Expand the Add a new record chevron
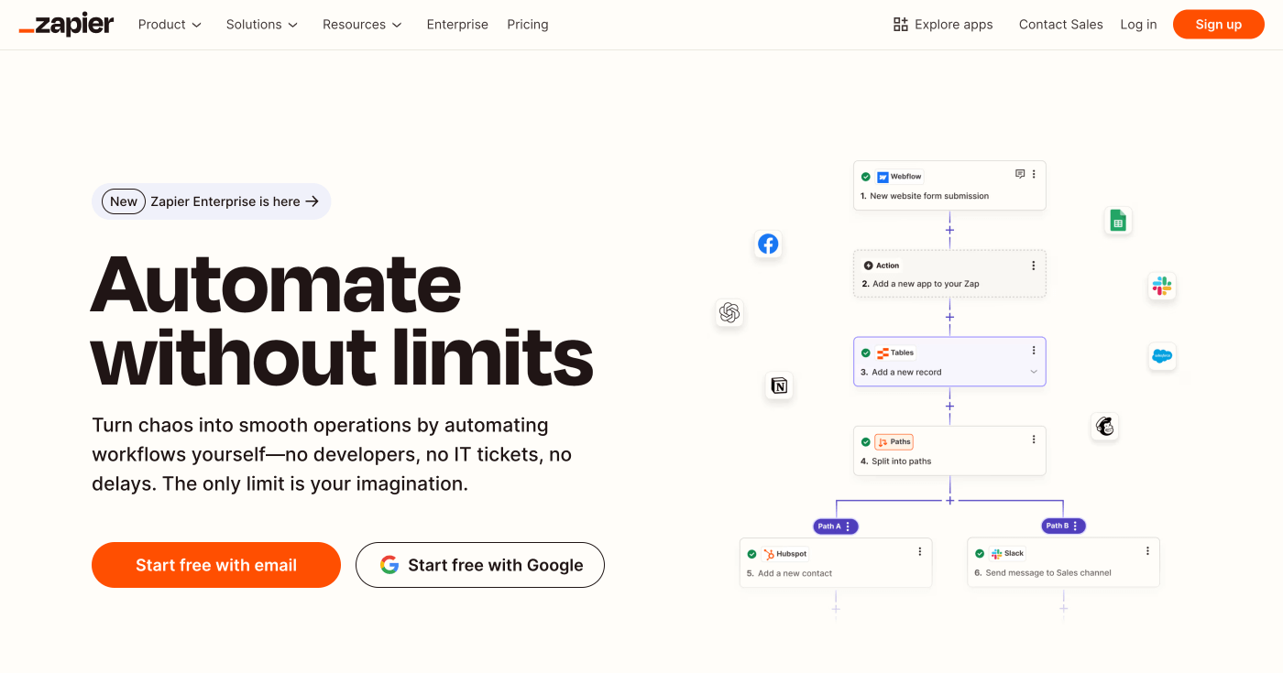1283x673 pixels. click(x=1034, y=372)
